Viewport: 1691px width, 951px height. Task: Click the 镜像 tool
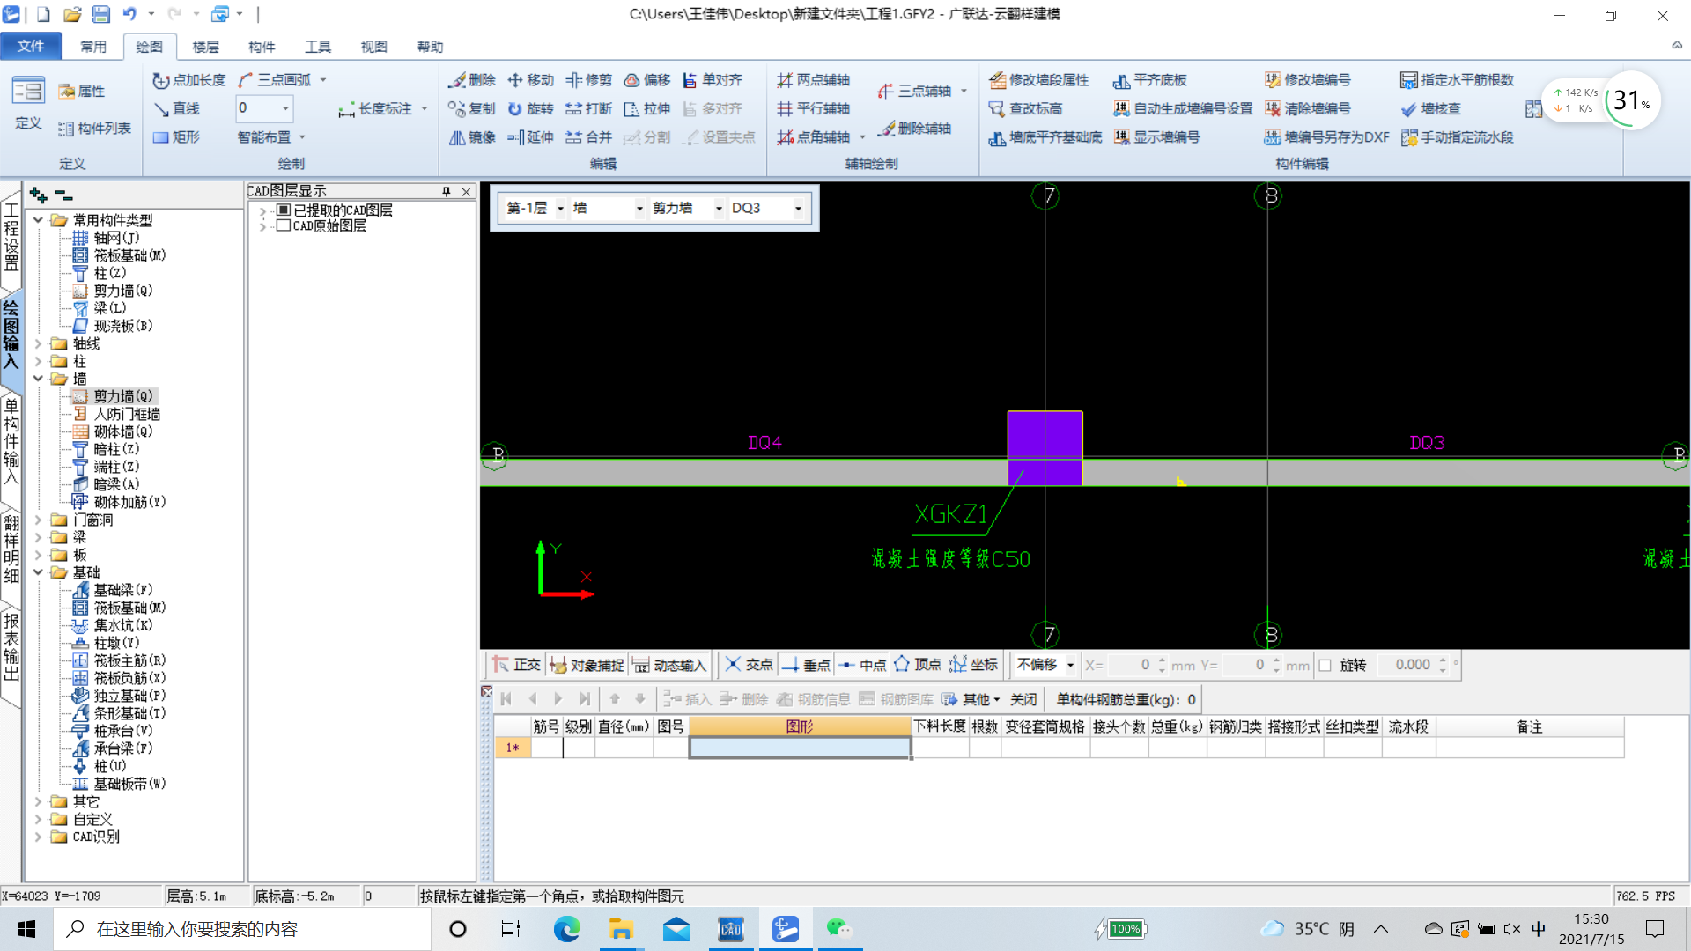coord(472,136)
